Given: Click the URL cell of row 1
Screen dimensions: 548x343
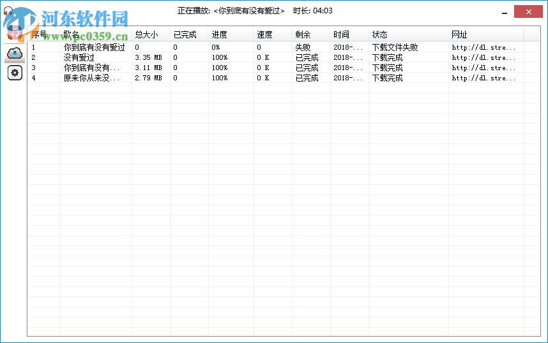Looking at the screenshot, I should coord(483,47).
